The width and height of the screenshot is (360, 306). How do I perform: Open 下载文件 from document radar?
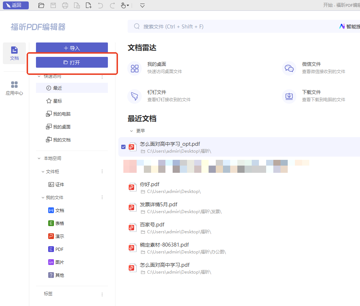(311, 95)
